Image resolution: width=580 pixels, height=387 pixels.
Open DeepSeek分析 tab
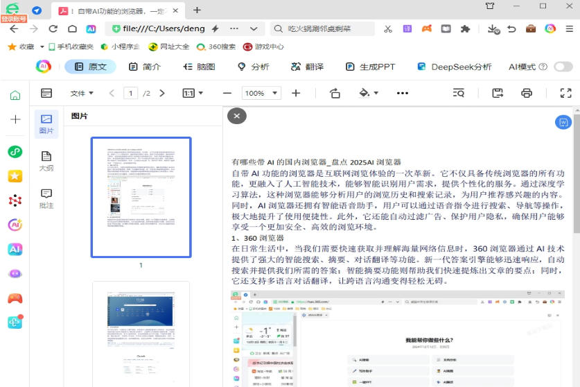tap(454, 67)
